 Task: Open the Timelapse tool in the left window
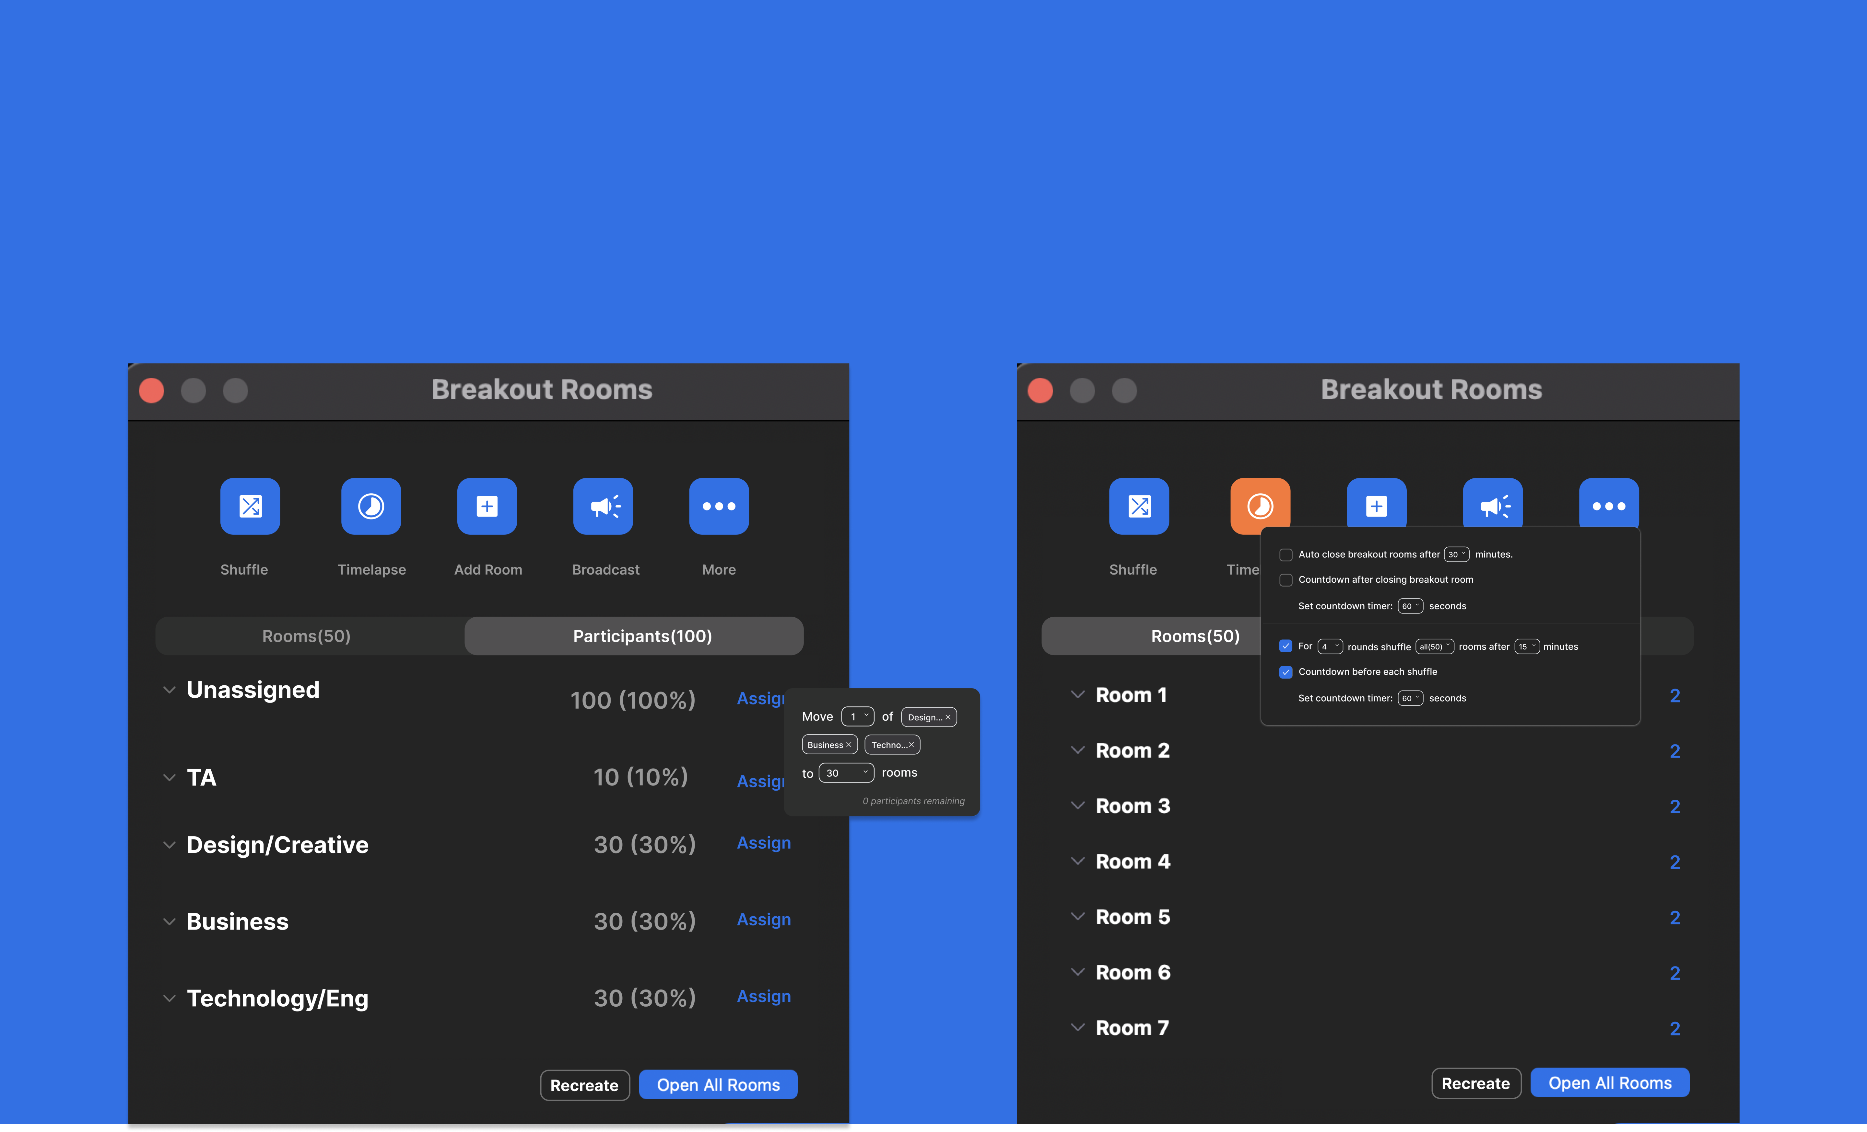coord(371,506)
